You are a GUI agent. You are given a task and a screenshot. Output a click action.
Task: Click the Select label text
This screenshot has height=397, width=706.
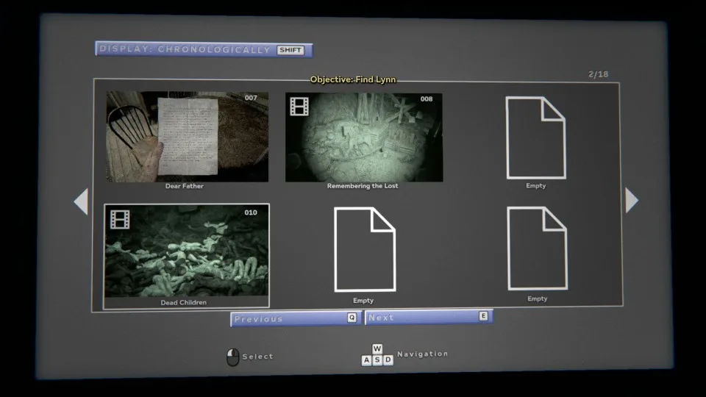(258, 357)
